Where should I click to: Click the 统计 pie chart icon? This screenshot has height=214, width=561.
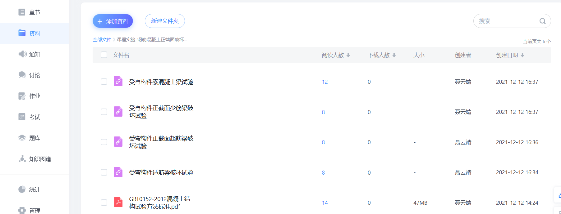point(22,189)
